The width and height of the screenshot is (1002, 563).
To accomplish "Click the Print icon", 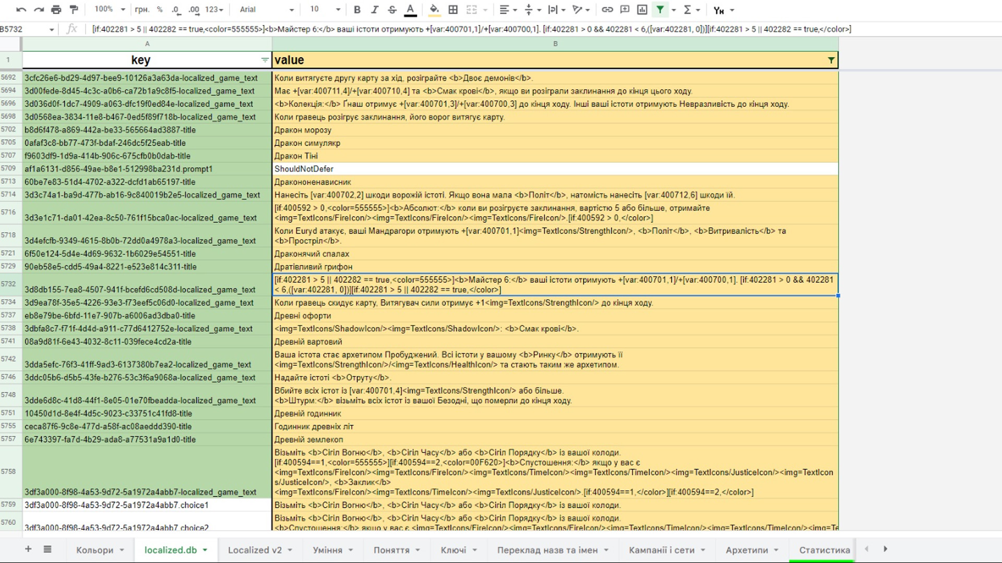I will (56, 9).
